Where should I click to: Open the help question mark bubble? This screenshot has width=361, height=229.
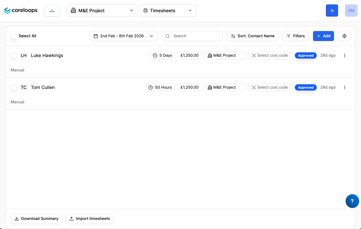[352, 201]
